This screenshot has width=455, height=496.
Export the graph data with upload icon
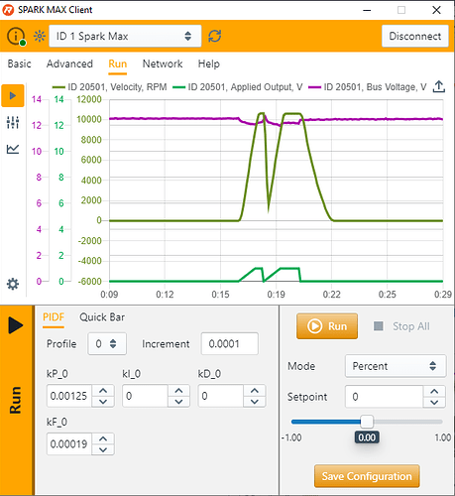[x=439, y=86]
